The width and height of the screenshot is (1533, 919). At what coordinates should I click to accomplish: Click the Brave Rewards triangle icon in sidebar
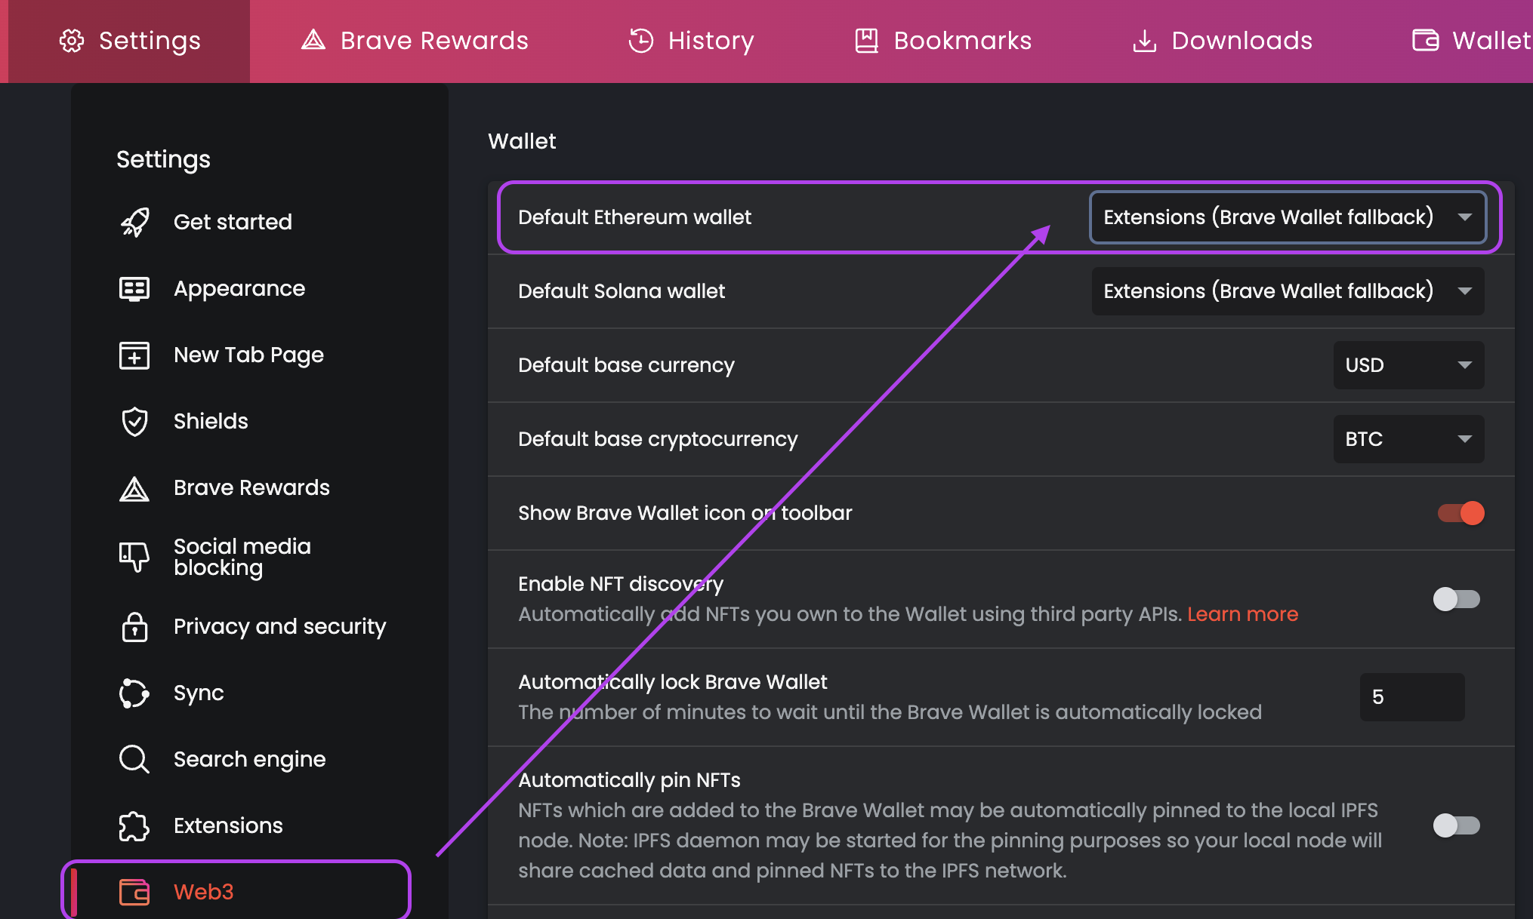(x=134, y=488)
